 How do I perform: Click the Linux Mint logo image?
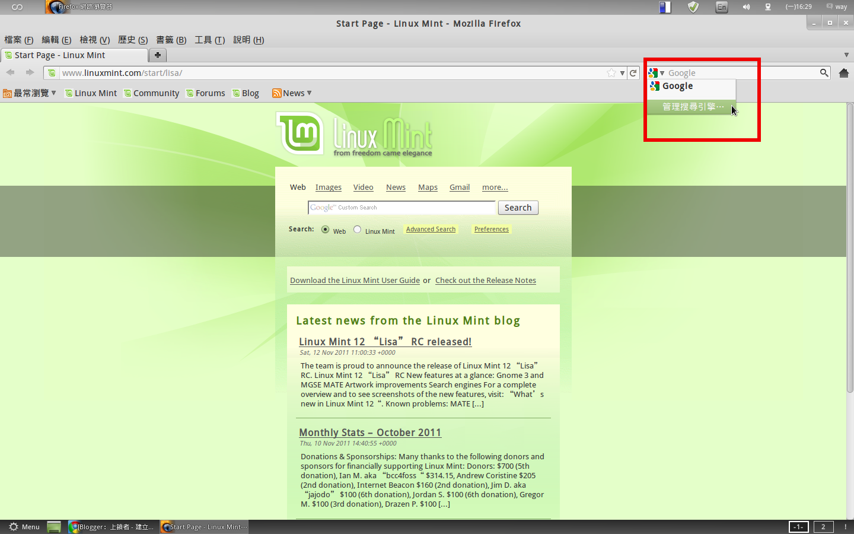click(355, 134)
